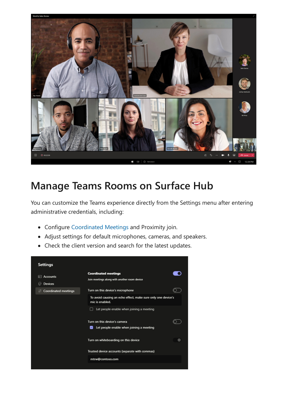Click the taskbar clock showing 12:24 PM
Screen dimensions: 287x407
(249, 162)
